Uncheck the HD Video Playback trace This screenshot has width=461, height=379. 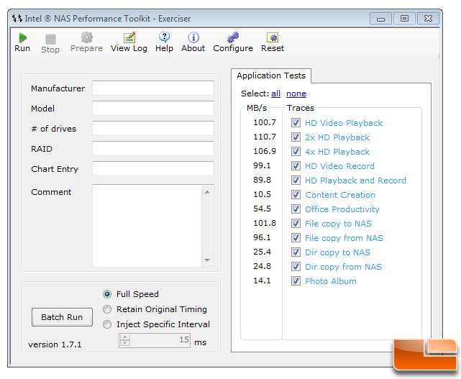[296, 122]
